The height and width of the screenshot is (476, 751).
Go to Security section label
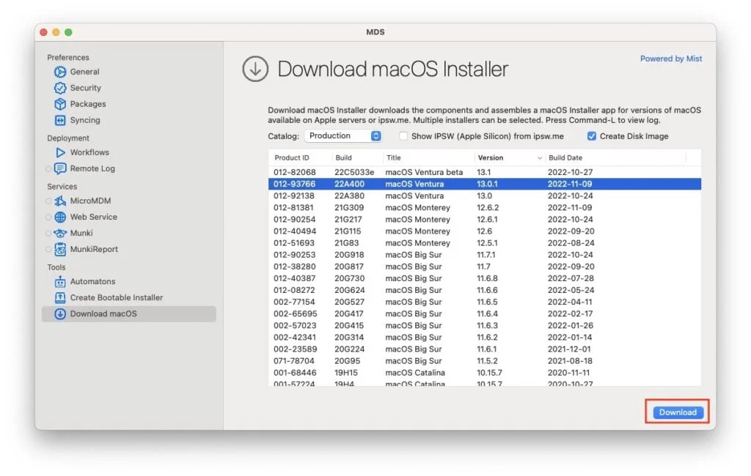85,88
